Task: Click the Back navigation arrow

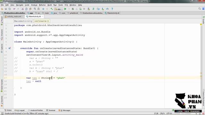Action: tap(43, 9)
